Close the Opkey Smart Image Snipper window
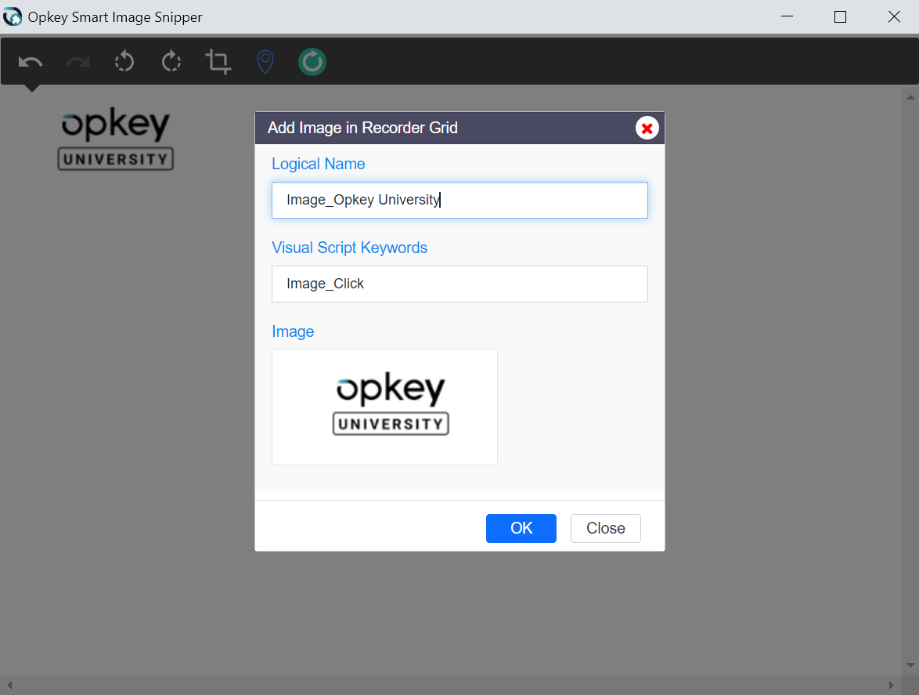The image size is (919, 695). pos(894,16)
